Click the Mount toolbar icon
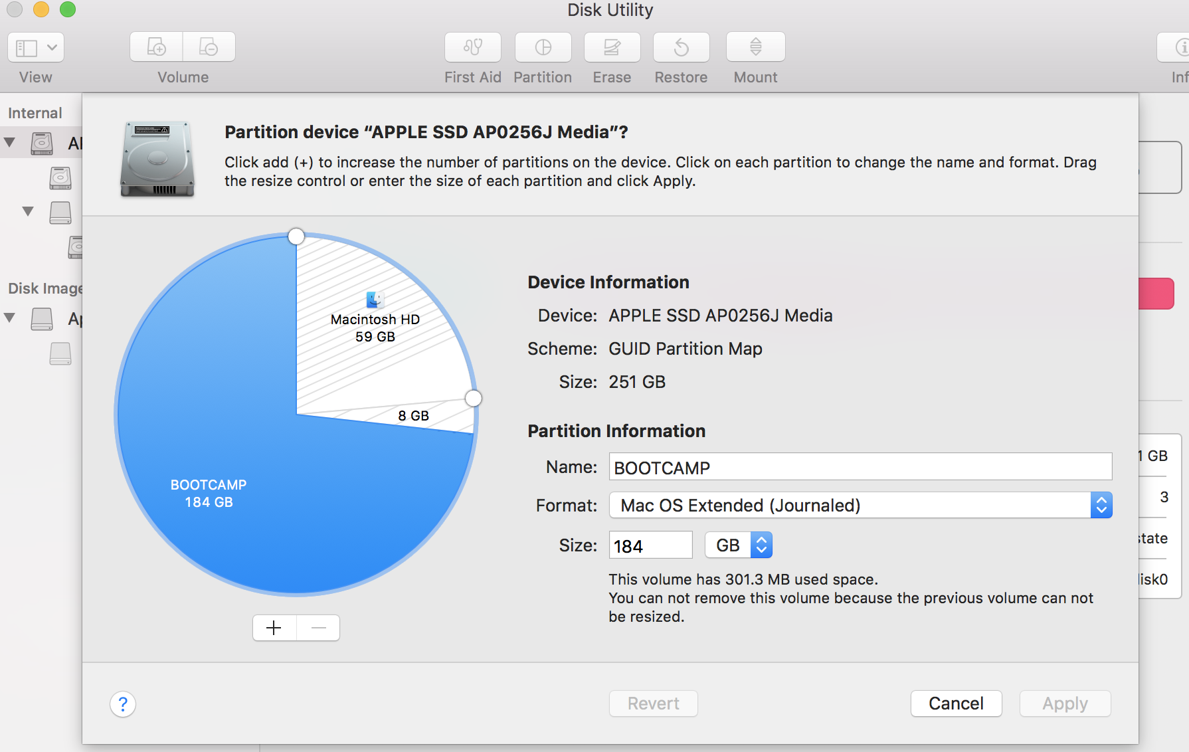The image size is (1189, 752). (x=755, y=47)
